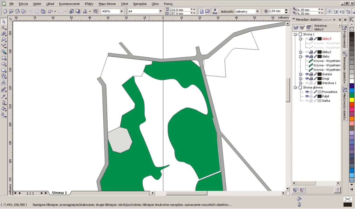Select the Ellipse tool
Viewport: 355px width, 209px height.
(4, 64)
